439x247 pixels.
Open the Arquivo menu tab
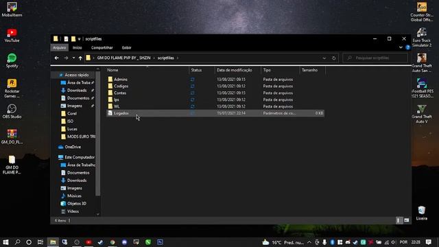[x=60, y=47]
